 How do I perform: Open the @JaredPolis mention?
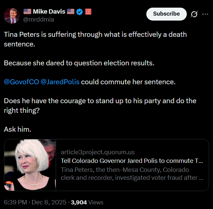(60, 82)
